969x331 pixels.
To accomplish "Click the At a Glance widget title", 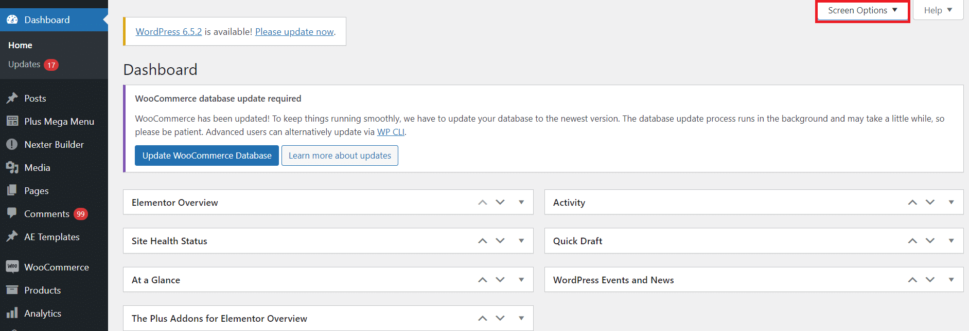I will coord(156,280).
